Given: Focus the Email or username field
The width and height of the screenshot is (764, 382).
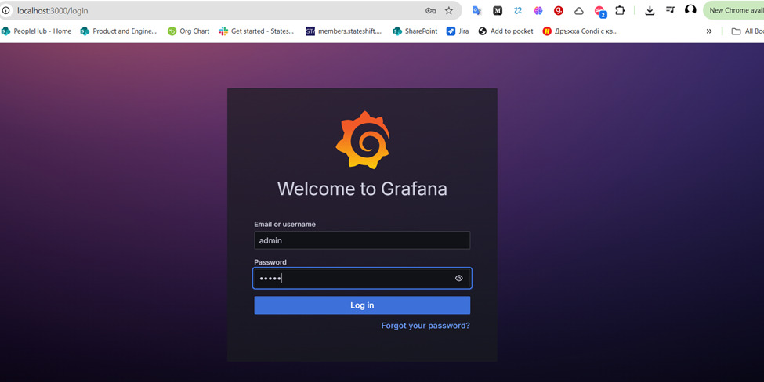Looking at the screenshot, I should click(362, 240).
